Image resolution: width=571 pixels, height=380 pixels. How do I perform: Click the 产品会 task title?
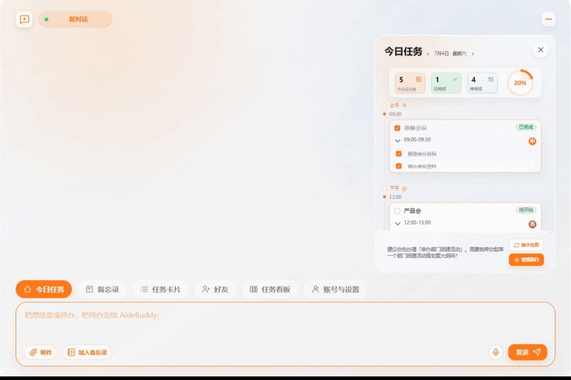click(413, 211)
